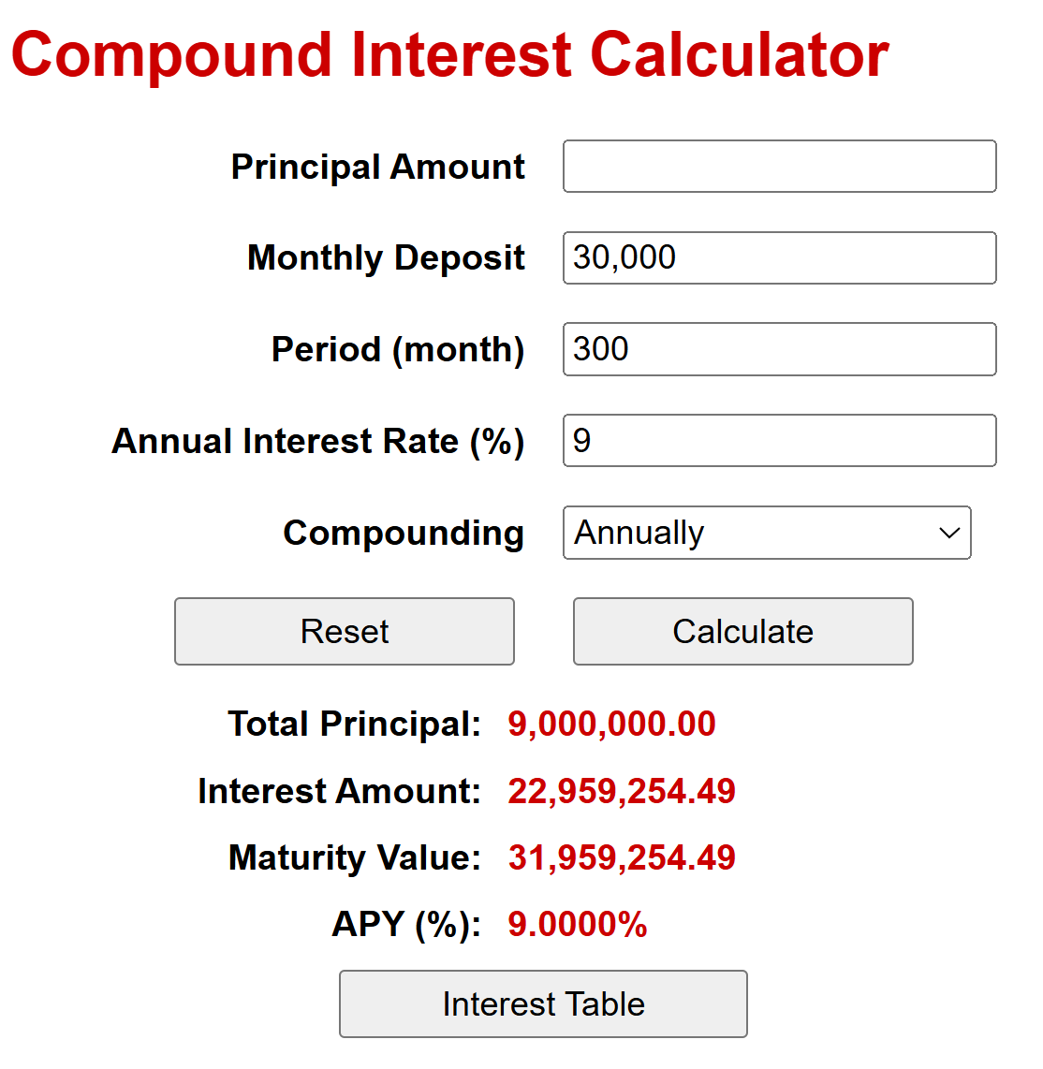Click the Total Principal value 9,000,000.00
The width and height of the screenshot is (1043, 1069).
click(611, 724)
